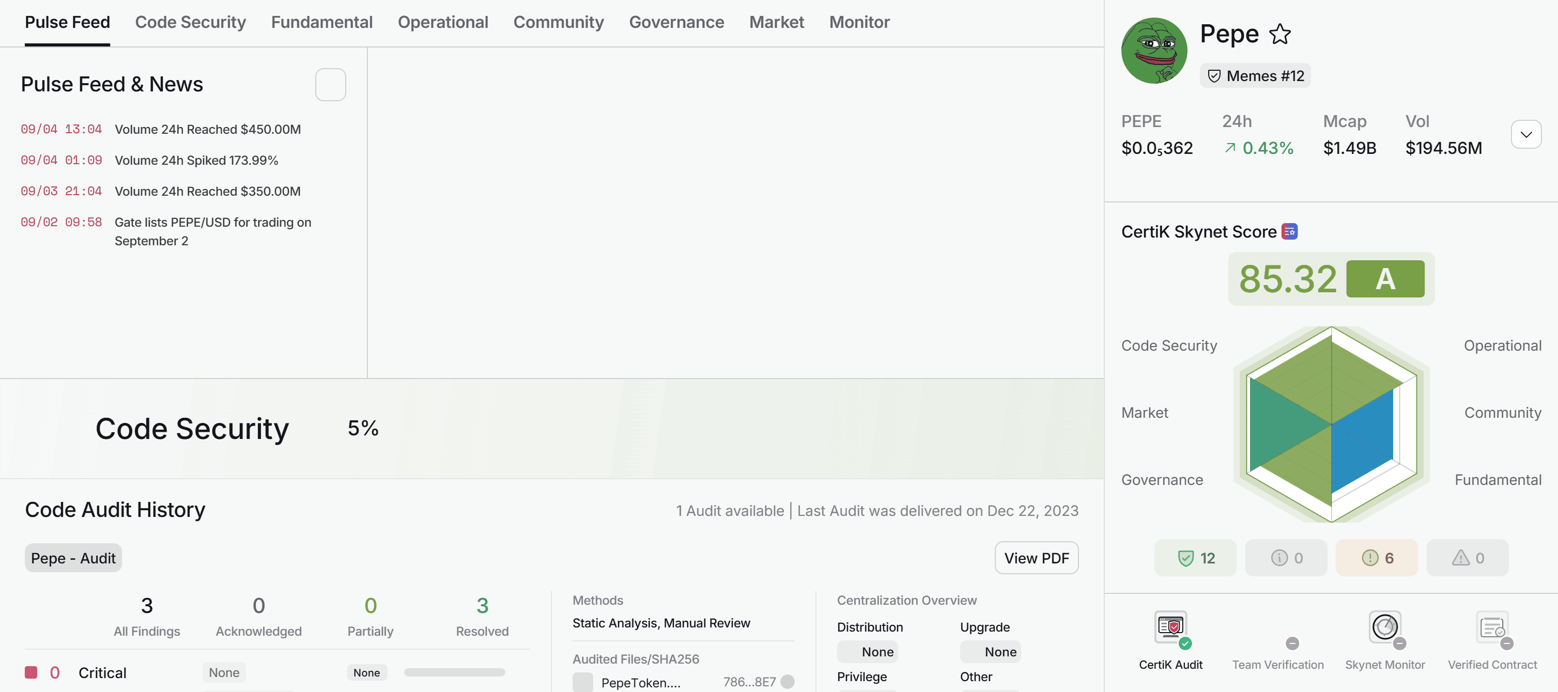The width and height of the screenshot is (1558, 692).
Task: Click the Code Security radar label
Action: tap(1169, 345)
